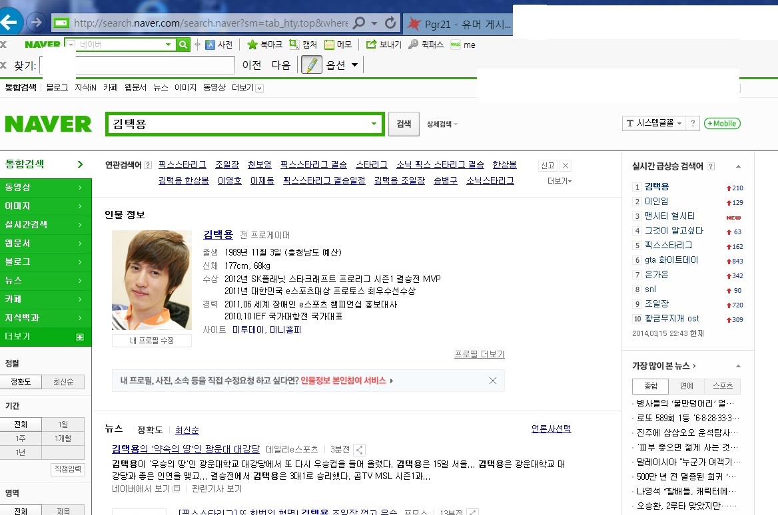Reload the page with the refresh icon
The width and height of the screenshot is (778, 515).
390,23
